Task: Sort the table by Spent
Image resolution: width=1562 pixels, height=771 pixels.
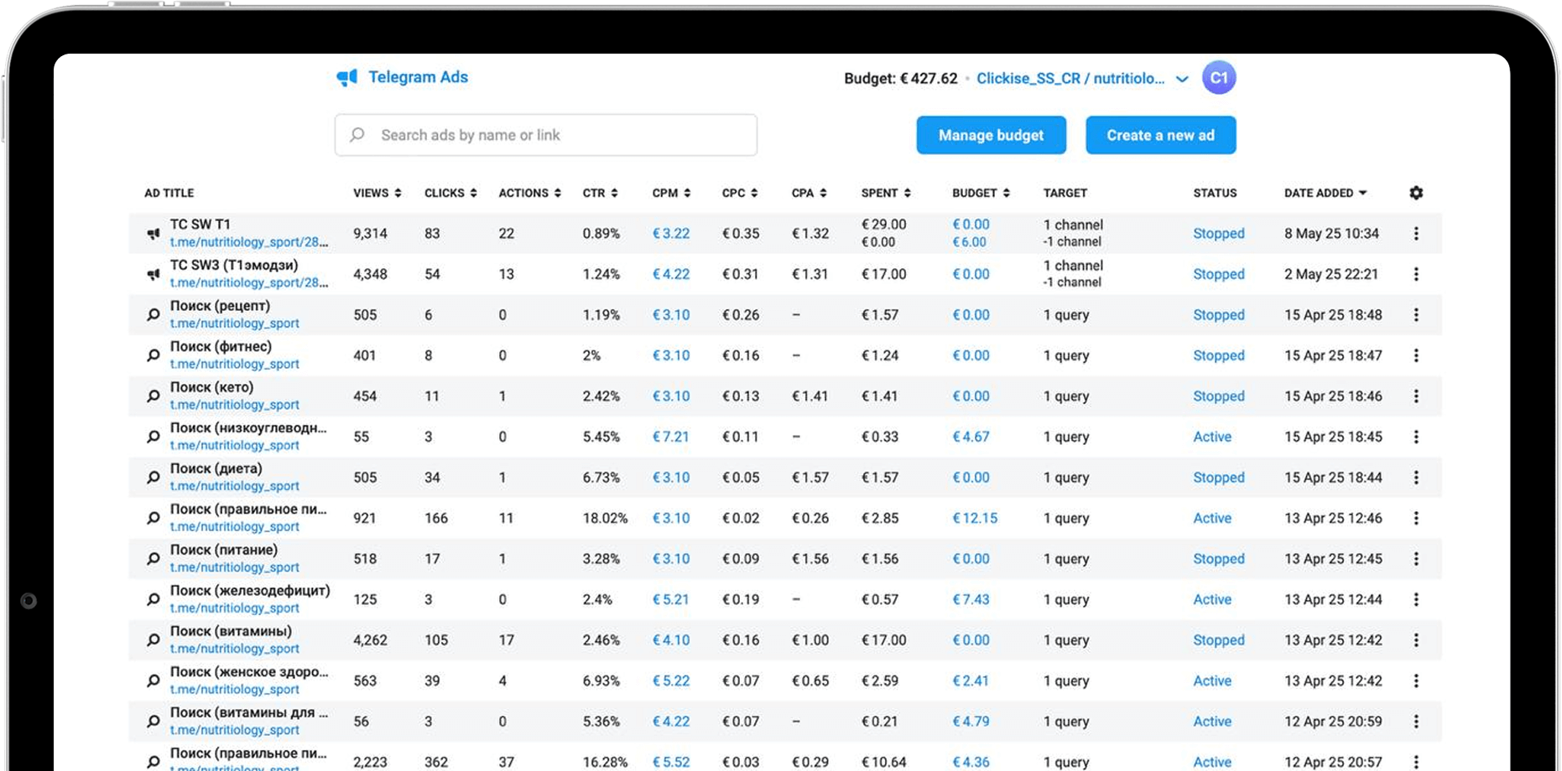Action: pos(886,193)
